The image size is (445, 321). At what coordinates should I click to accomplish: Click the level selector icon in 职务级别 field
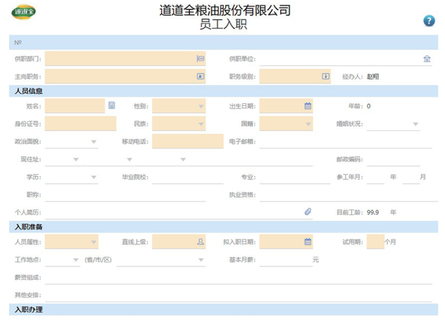325,76
